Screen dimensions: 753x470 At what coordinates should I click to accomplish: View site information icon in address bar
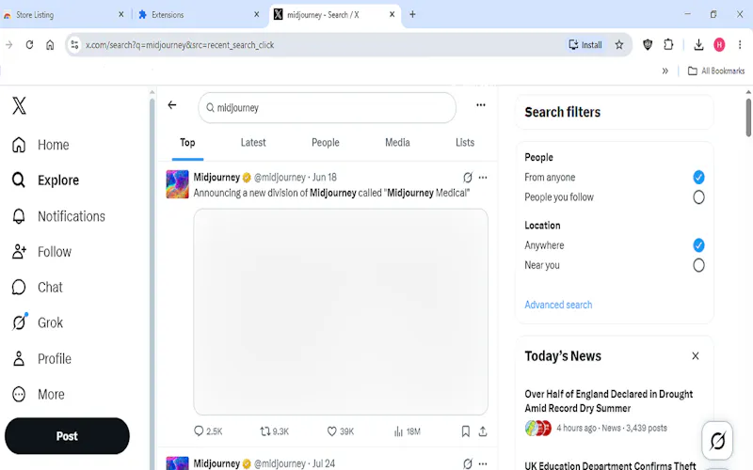[x=74, y=44]
